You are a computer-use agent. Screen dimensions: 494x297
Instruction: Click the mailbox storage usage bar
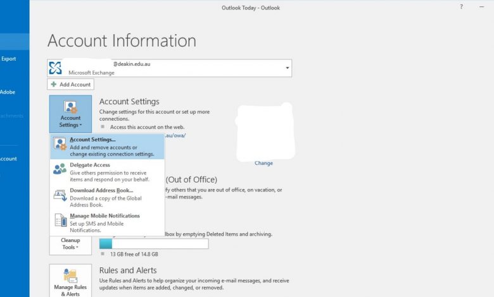coord(154,243)
